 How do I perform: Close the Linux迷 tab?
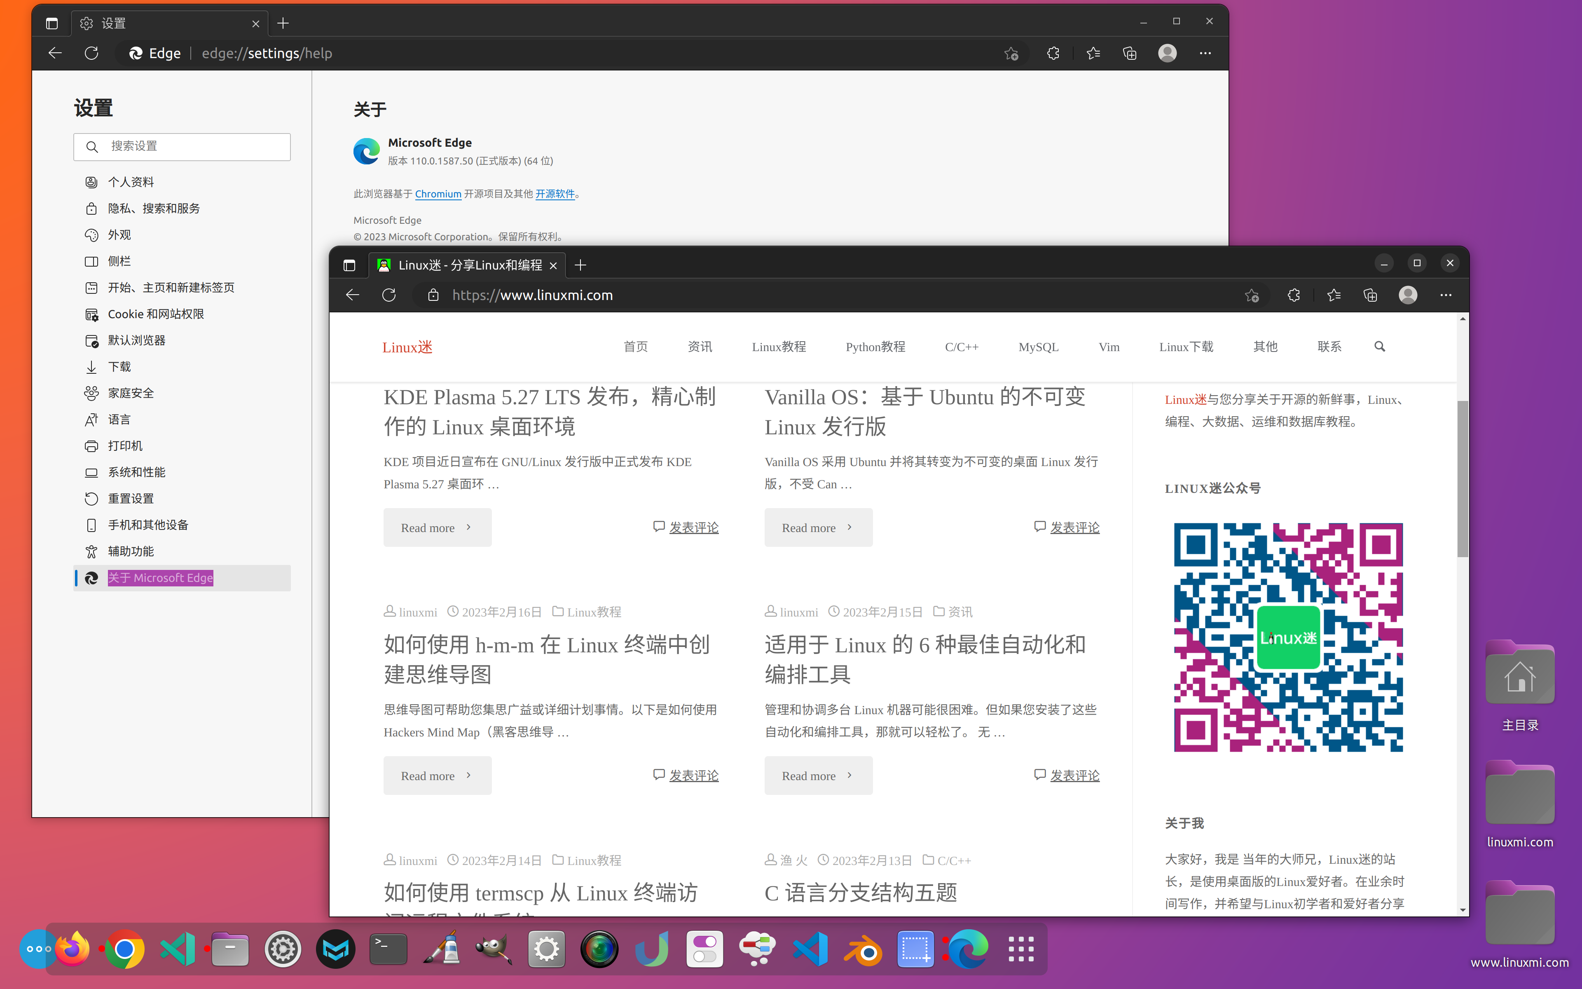point(553,265)
